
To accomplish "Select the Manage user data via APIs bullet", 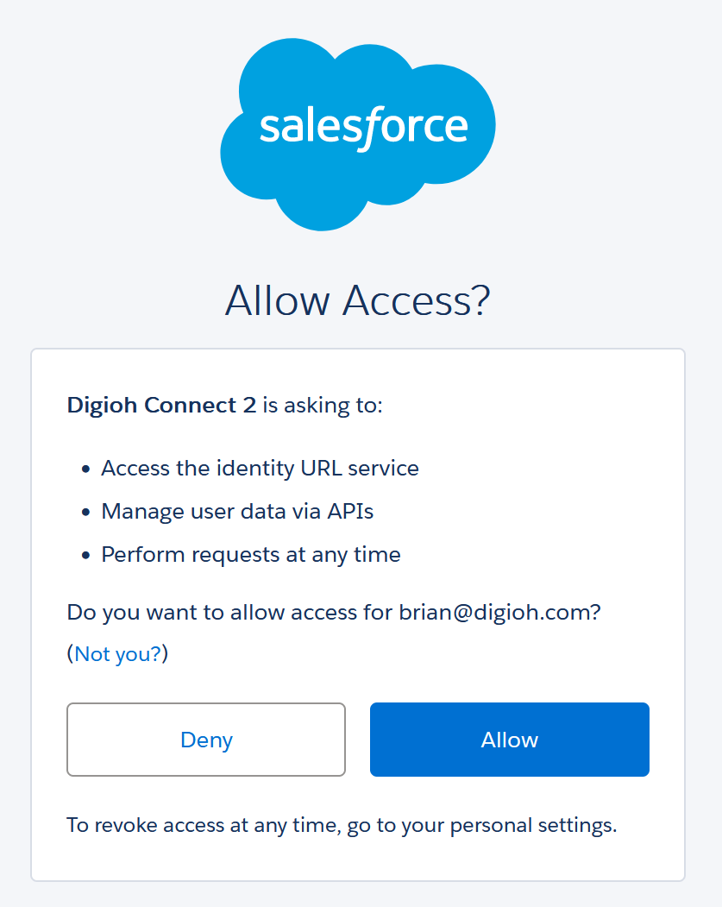I will pyautogui.click(x=238, y=511).
